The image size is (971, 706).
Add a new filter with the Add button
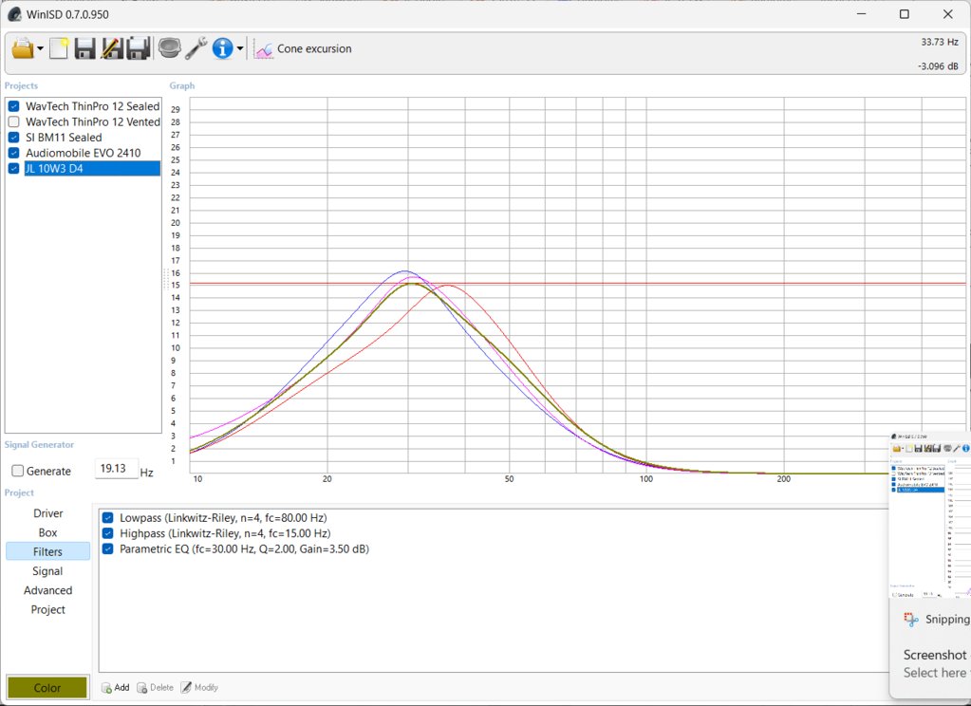pyautogui.click(x=115, y=687)
